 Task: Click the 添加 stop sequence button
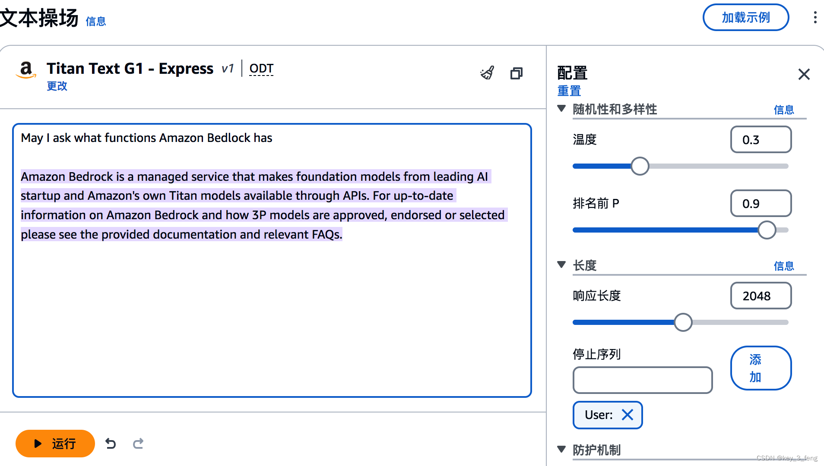(761, 368)
